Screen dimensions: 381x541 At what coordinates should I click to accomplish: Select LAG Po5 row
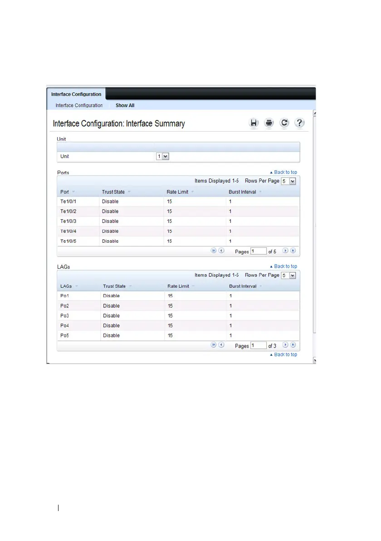[x=178, y=335]
